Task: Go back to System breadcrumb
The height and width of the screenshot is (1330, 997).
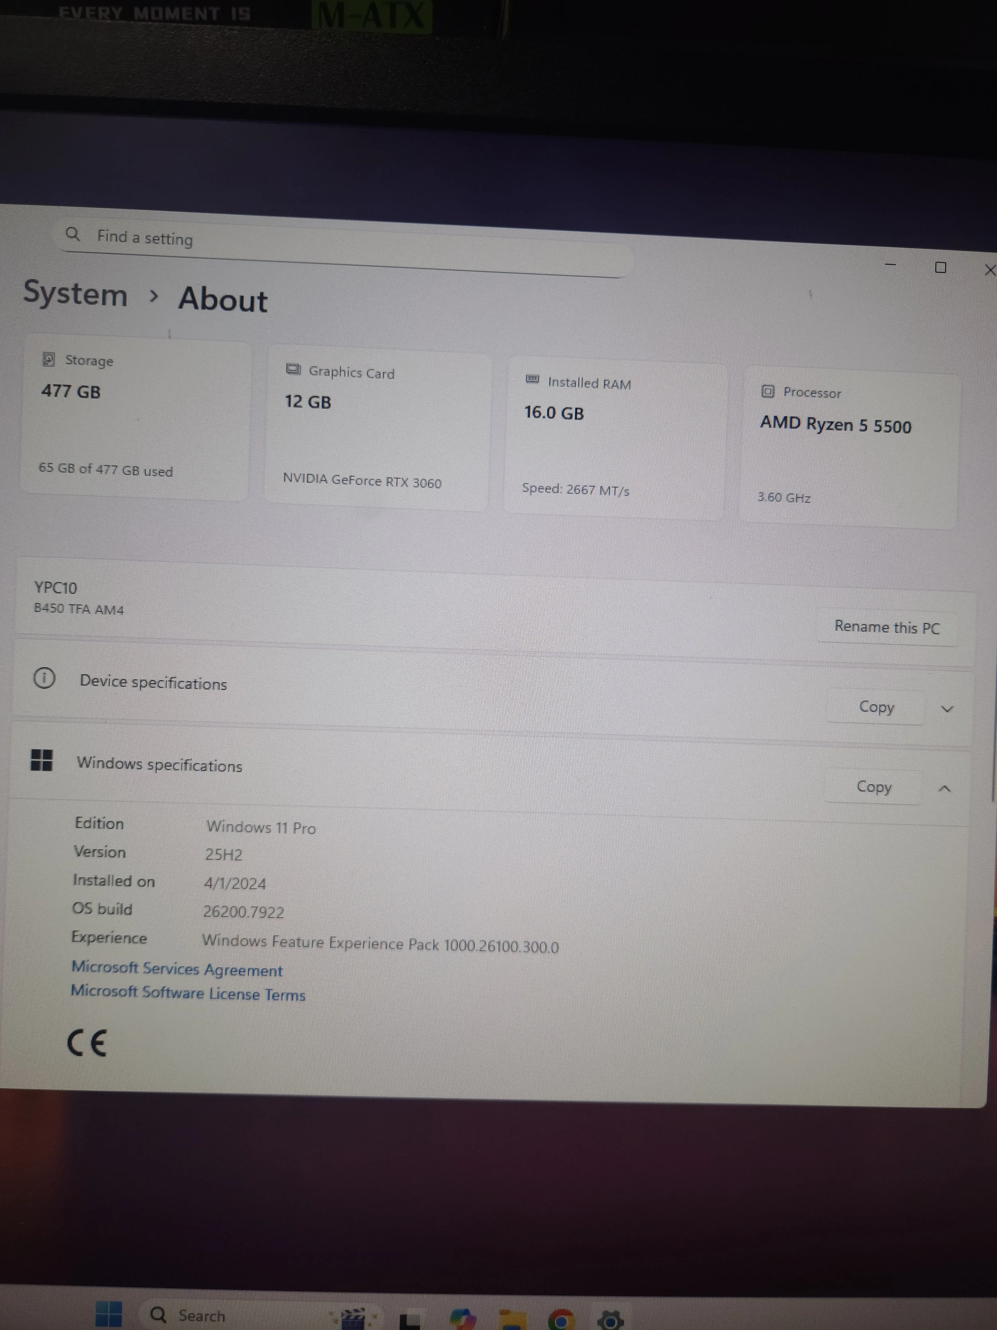Action: (x=75, y=293)
